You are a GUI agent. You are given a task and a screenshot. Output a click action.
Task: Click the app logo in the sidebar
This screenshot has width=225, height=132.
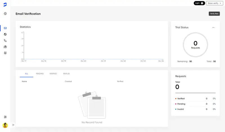coord(5,4)
